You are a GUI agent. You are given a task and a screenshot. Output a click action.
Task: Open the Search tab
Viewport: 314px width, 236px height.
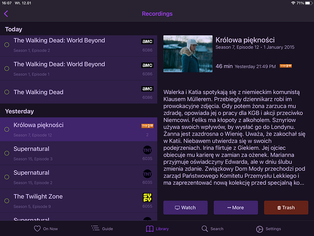pyautogui.click(x=212, y=229)
